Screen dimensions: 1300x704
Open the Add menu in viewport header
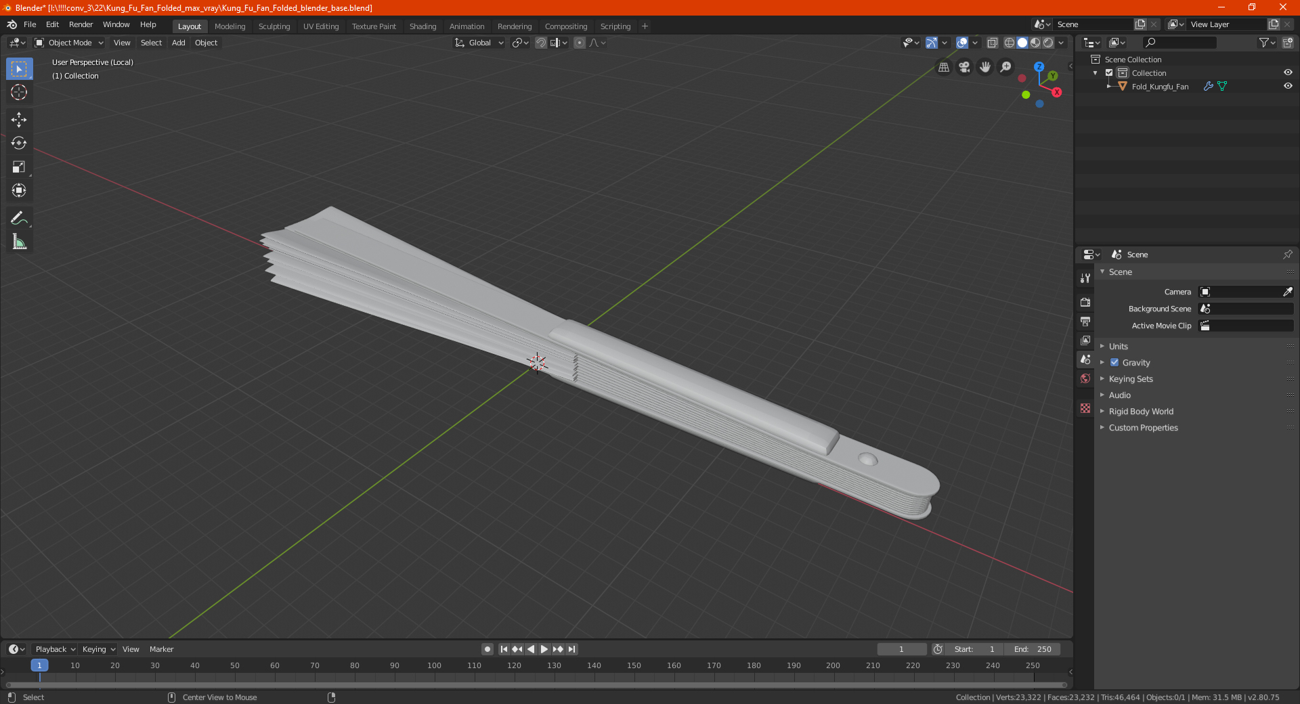pyautogui.click(x=178, y=43)
